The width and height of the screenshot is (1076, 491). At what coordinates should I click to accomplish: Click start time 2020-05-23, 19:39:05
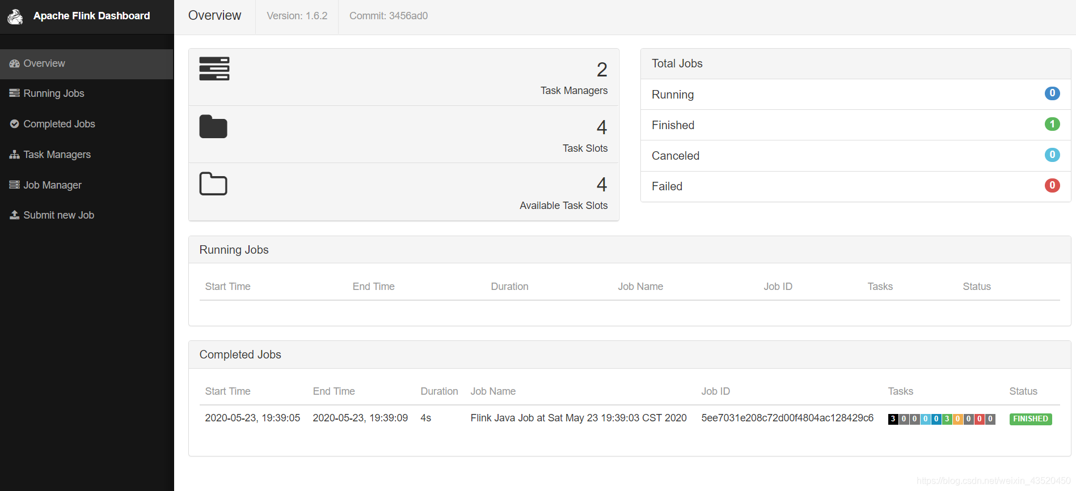(x=252, y=418)
